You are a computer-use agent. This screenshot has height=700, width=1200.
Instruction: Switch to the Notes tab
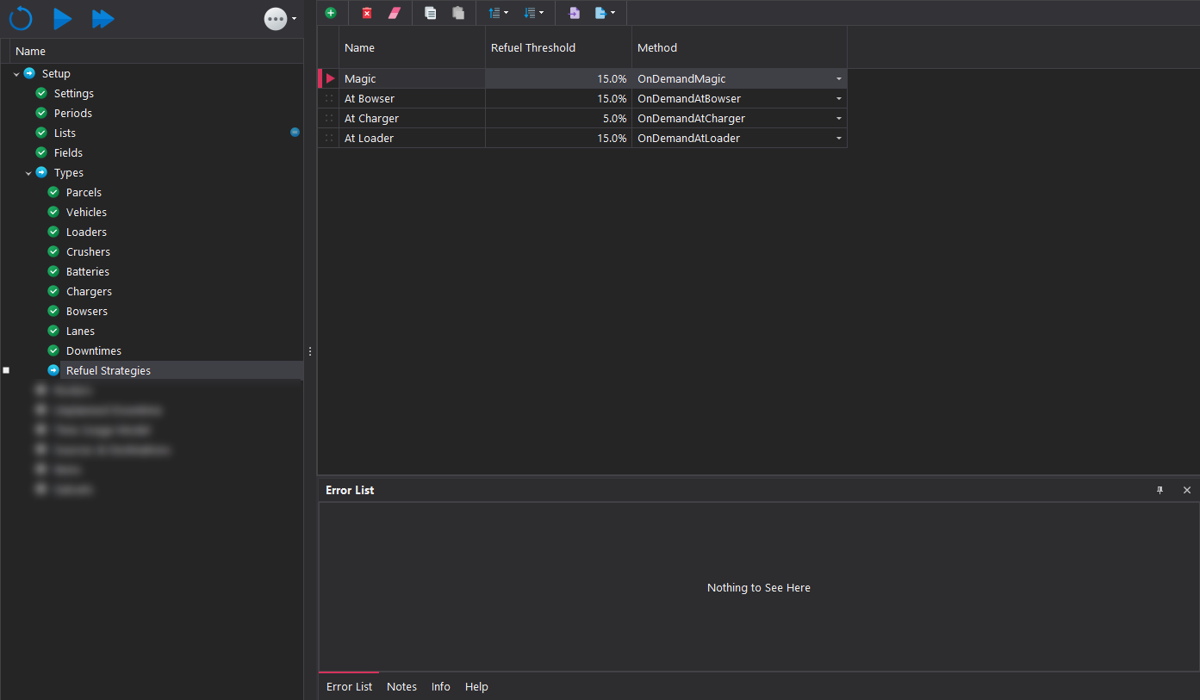click(x=401, y=686)
